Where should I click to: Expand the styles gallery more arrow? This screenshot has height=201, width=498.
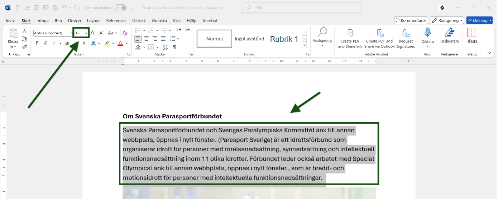[305, 45]
